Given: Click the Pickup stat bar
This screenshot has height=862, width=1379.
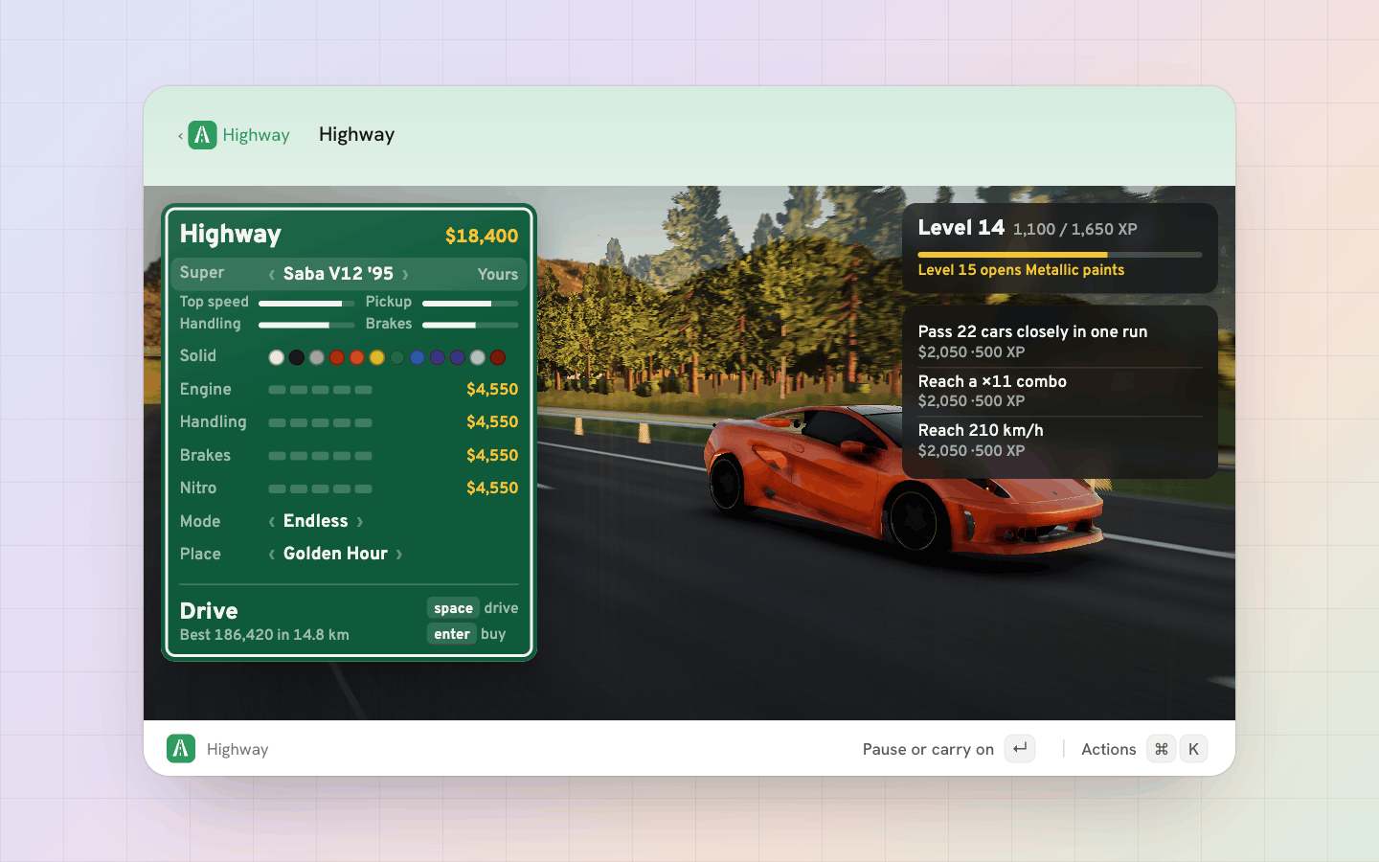Looking at the screenshot, I should click(x=470, y=303).
